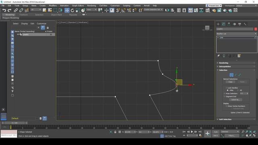
Task: Open the Modifiers menu
Action: point(53,6)
